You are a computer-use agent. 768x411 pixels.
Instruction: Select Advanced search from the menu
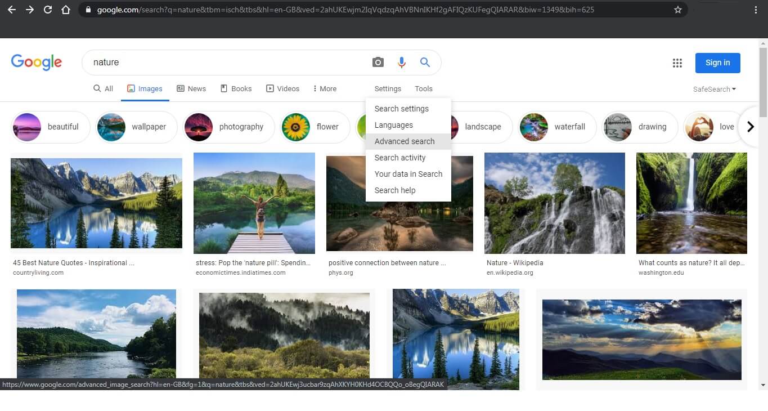tap(405, 141)
